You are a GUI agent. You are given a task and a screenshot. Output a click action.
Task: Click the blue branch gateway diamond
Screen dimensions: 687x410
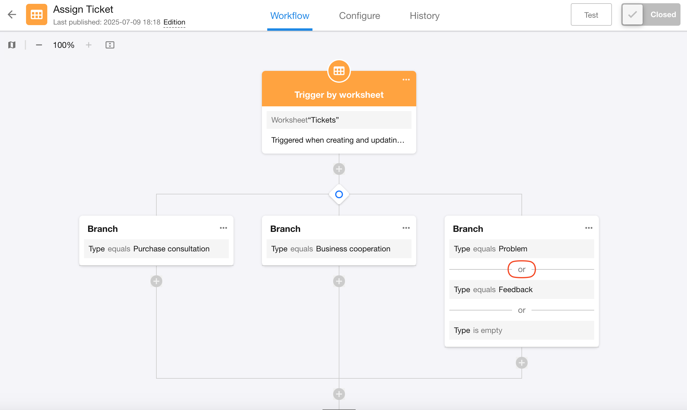[x=339, y=194]
